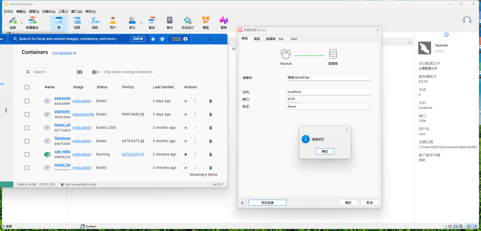Click the connection name (连接名) field
The width and height of the screenshot is (481, 231).
point(329,78)
